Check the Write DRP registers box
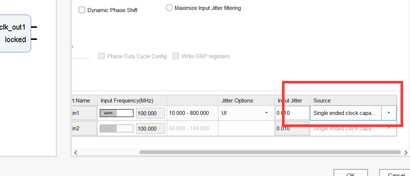This screenshot has width=410, height=176. pyautogui.click(x=176, y=56)
